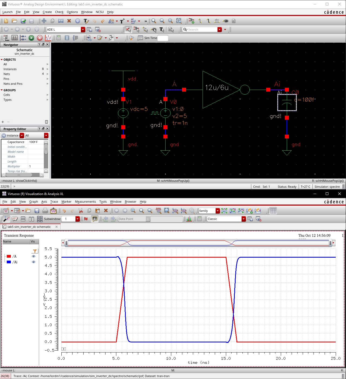Viewport: 346px width, 379px height.
Task: Toggle visibility eye for /Ai trace
Action: 34,262
